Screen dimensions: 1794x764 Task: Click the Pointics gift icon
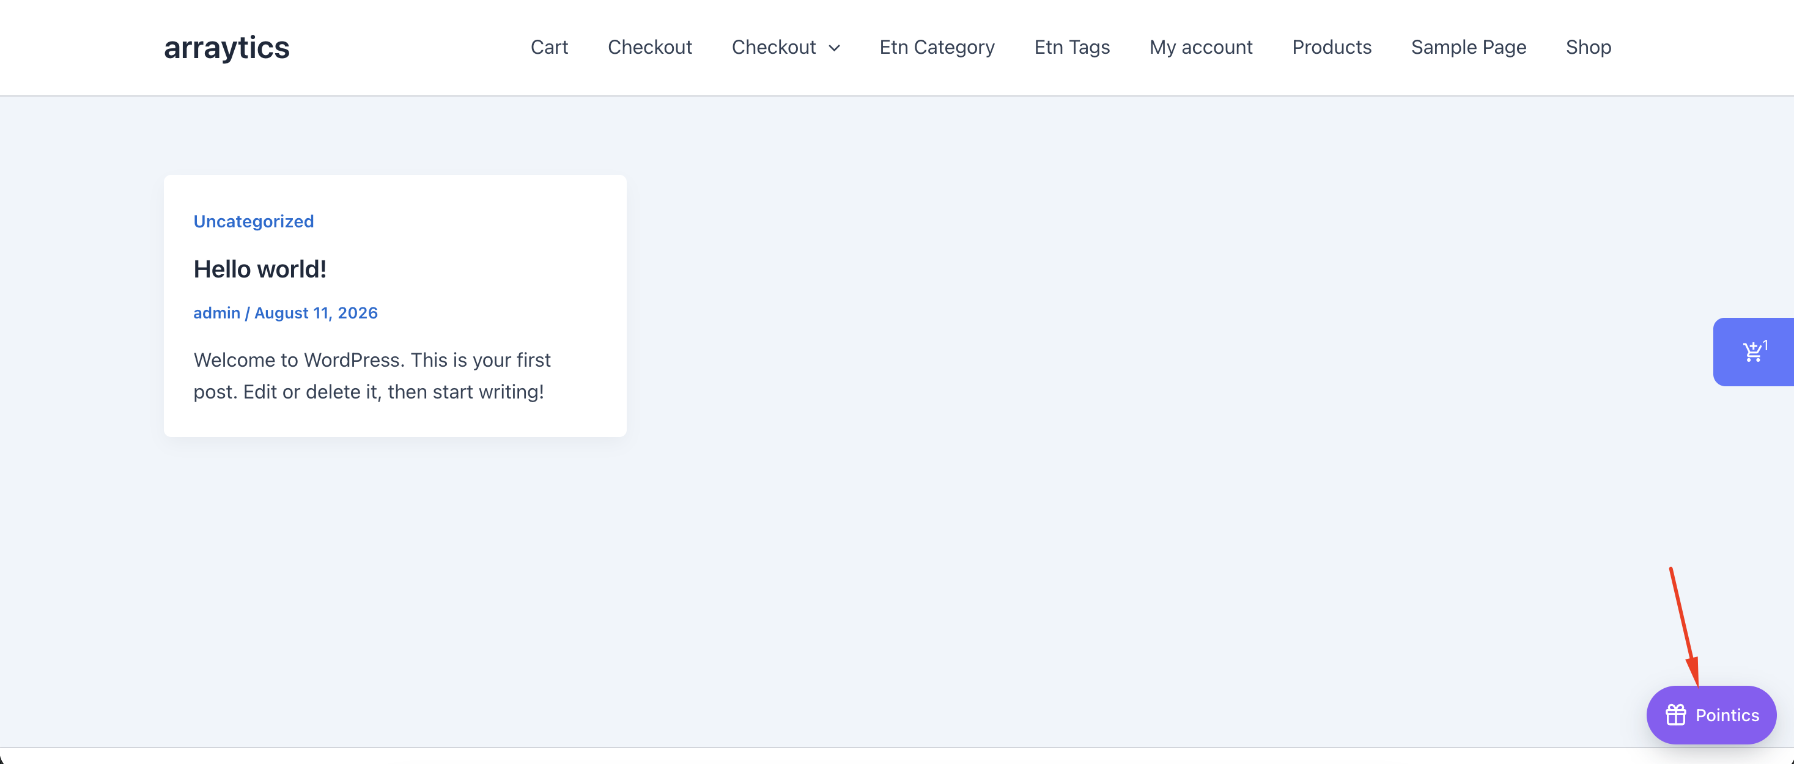point(1675,714)
